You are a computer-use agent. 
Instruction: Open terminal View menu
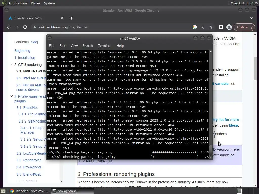point(74,46)
